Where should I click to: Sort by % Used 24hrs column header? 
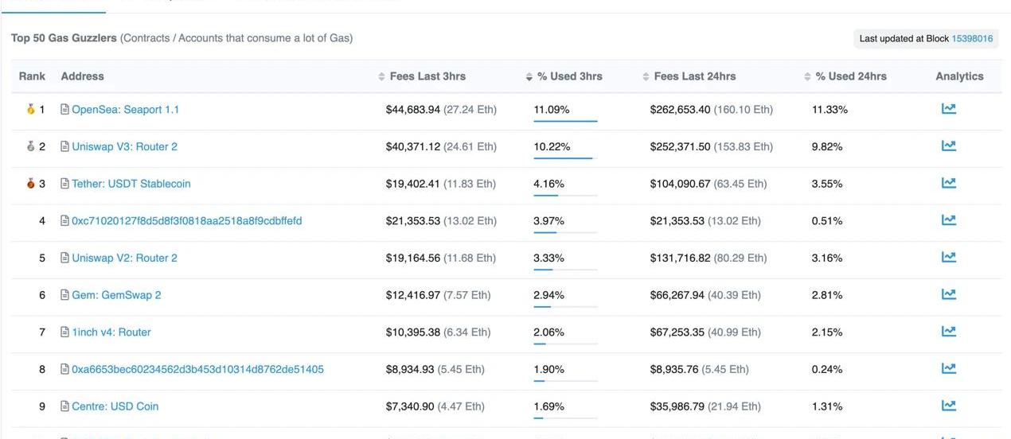(x=850, y=76)
